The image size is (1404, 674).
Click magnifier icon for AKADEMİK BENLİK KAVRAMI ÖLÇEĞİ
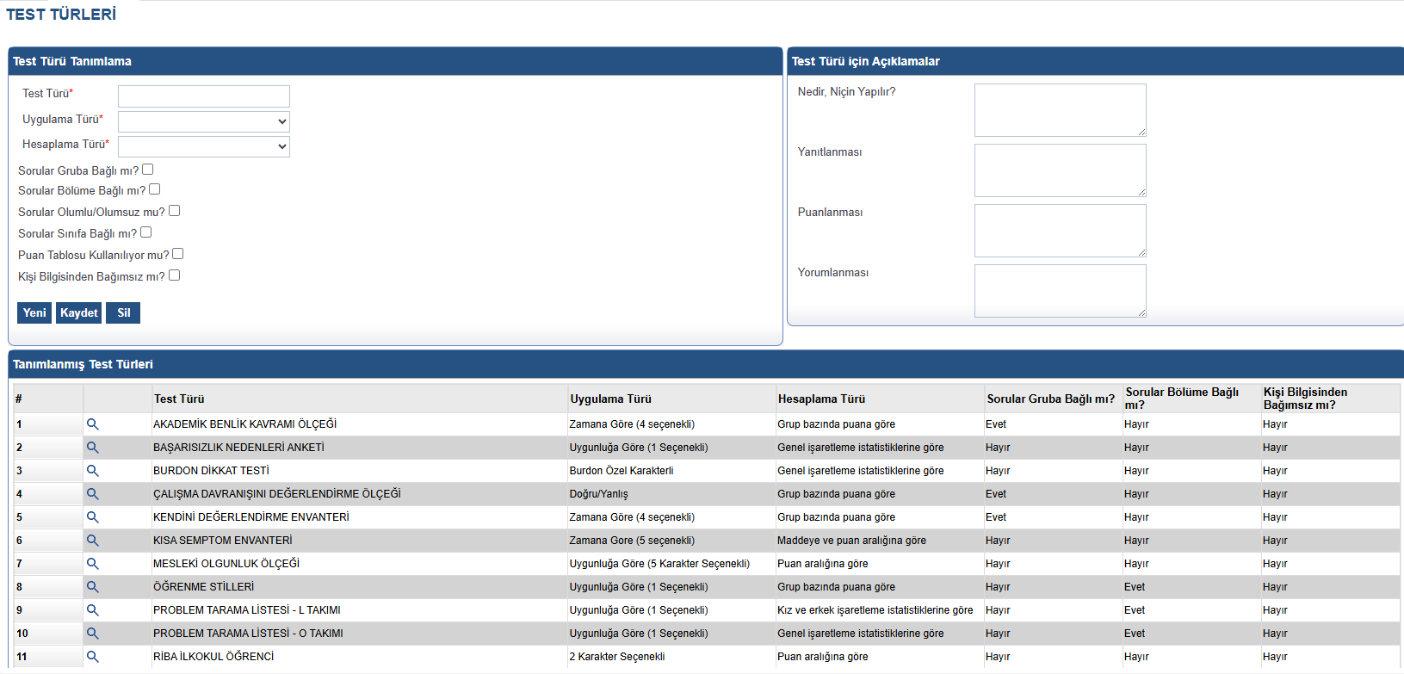pos(92,424)
